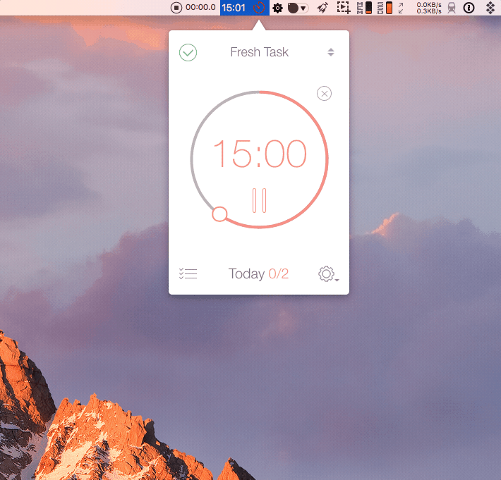Screen dimensions: 501x480
Task: Cancel the timer with the X button
Action: click(324, 94)
